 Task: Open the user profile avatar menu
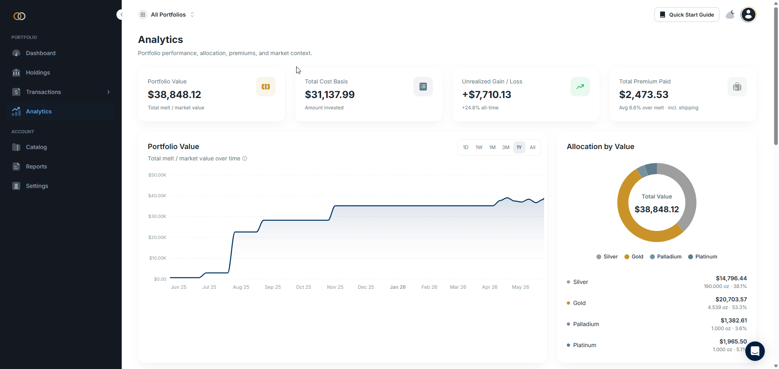click(748, 15)
